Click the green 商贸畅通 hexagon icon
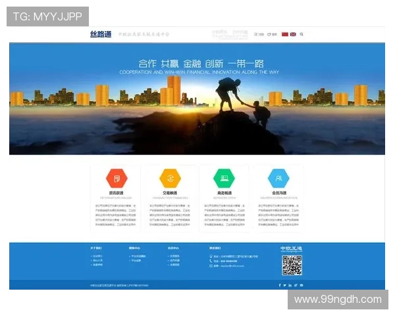Image resolution: width=395 pixels, height=316 pixels. click(x=224, y=178)
